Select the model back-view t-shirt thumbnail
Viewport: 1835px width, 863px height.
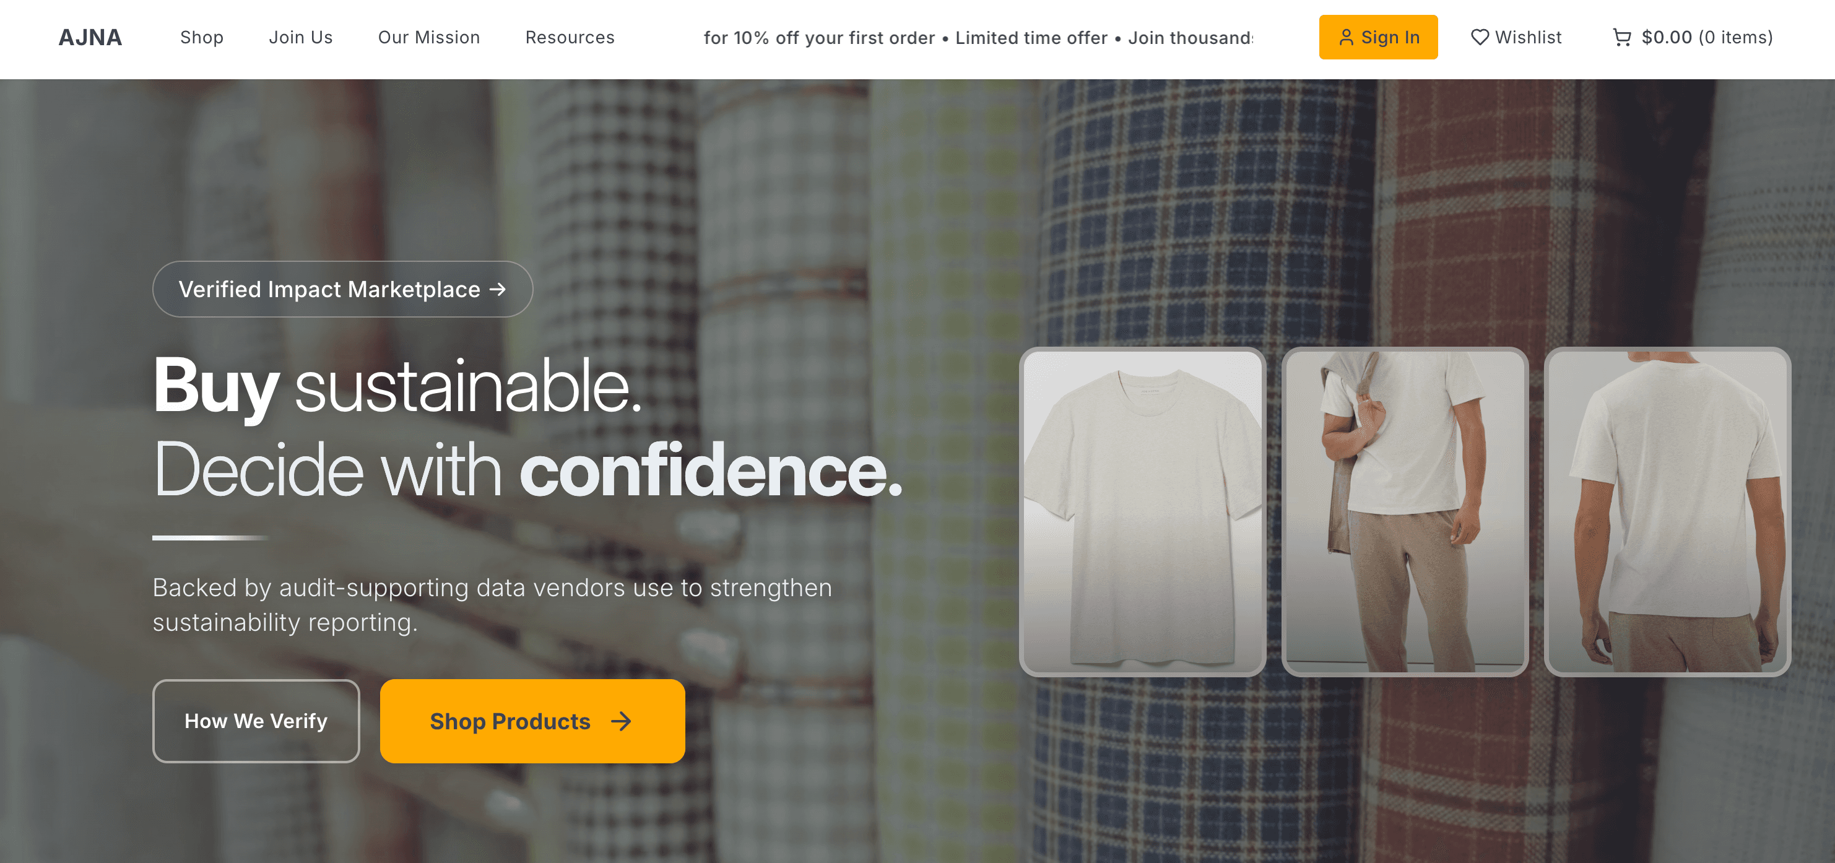click(1667, 511)
